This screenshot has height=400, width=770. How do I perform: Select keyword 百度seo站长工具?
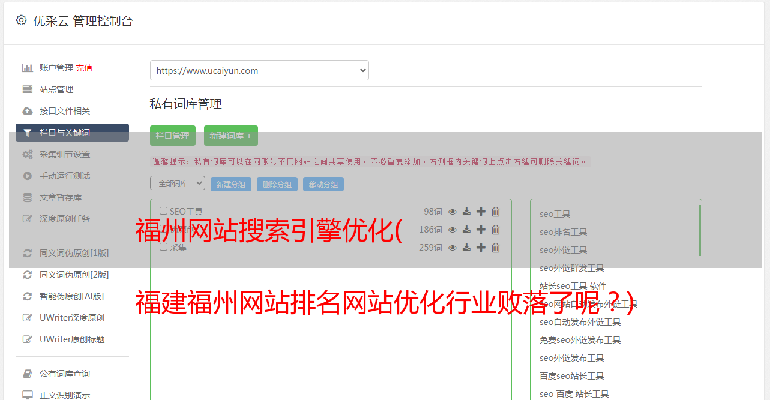[571, 376]
